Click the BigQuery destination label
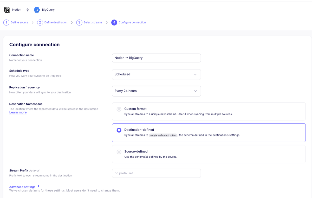This screenshot has height=198, width=312. (x=48, y=10)
